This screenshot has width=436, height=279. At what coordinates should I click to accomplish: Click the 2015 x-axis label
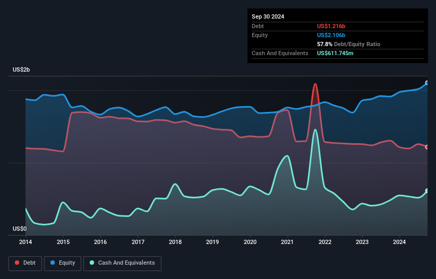point(63,242)
